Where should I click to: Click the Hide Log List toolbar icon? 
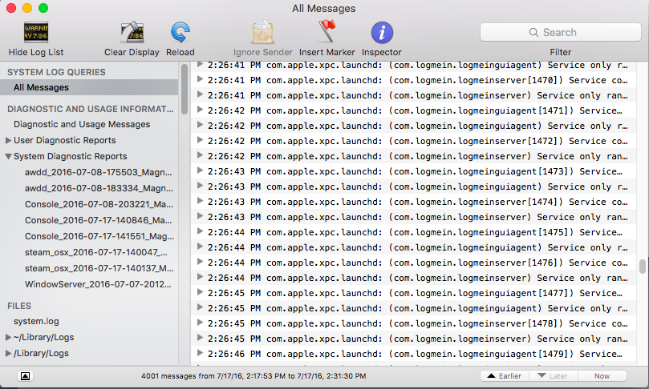tap(36, 33)
